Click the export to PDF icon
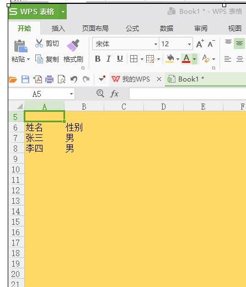 [x=38, y=79]
